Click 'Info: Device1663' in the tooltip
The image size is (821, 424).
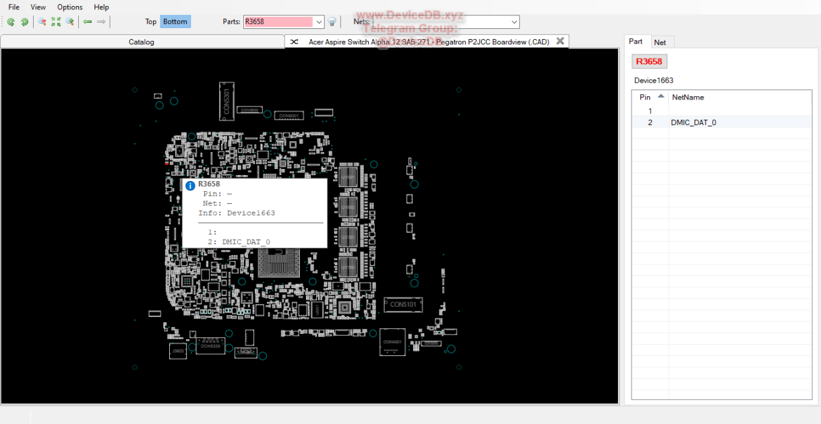point(237,213)
